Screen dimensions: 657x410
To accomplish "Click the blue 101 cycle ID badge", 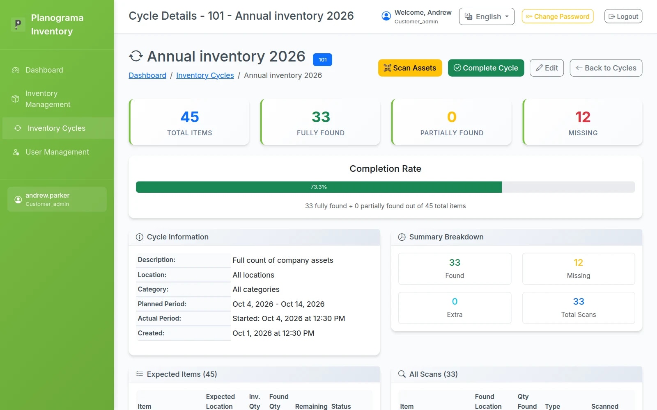I will pyautogui.click(x=322, y=60).
